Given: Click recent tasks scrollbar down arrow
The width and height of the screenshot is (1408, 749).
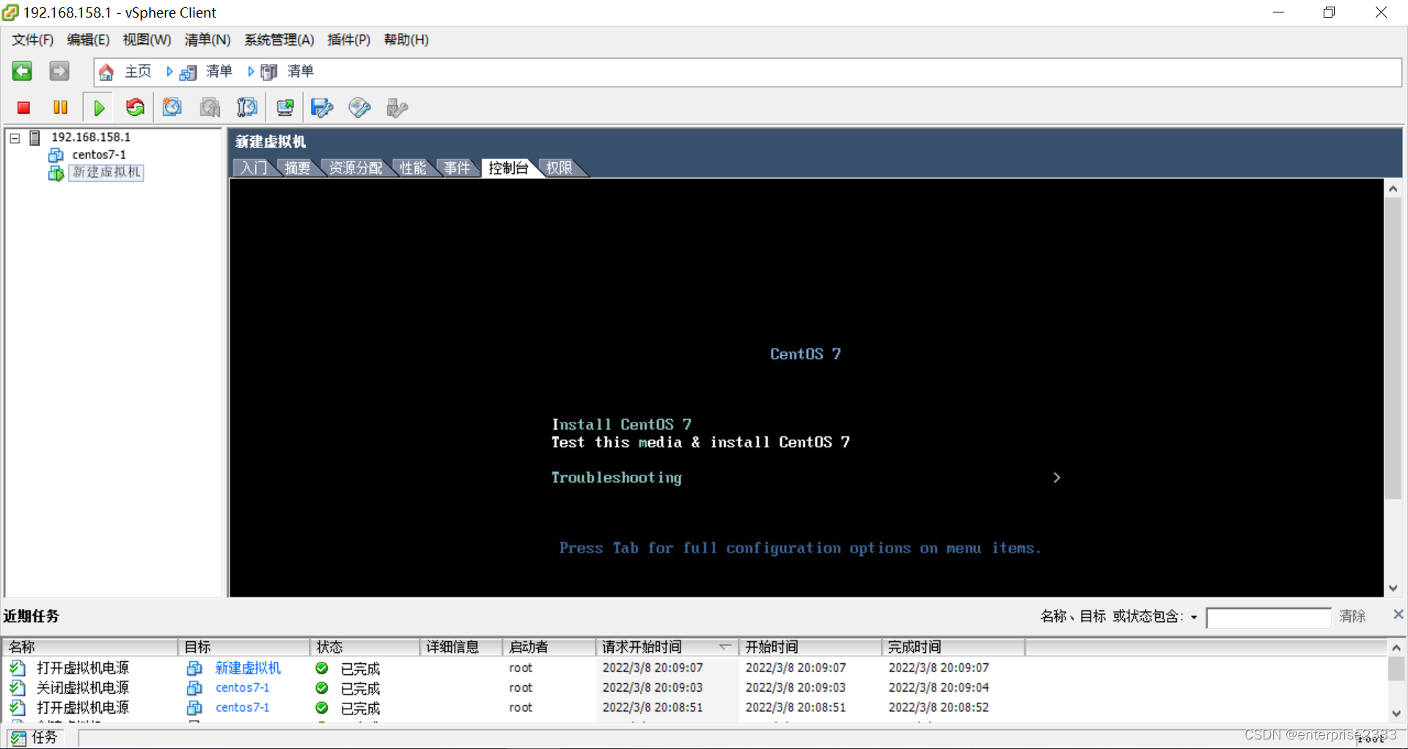Looking at the screenshot, I should (x=1396, y=714).
